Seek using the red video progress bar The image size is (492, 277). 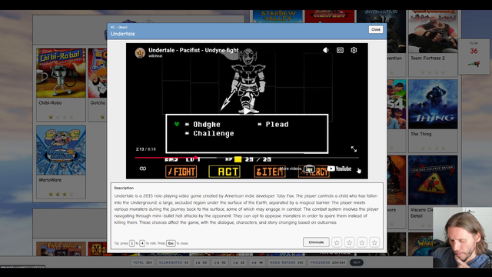pyautogui.click(x=247, y=158)
